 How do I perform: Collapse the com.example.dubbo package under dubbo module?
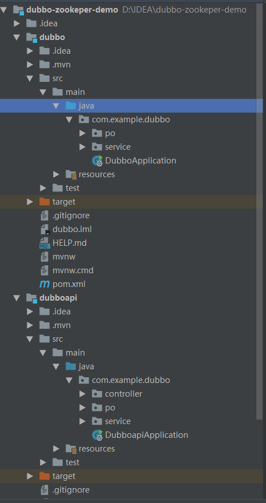tap(69, 119)
